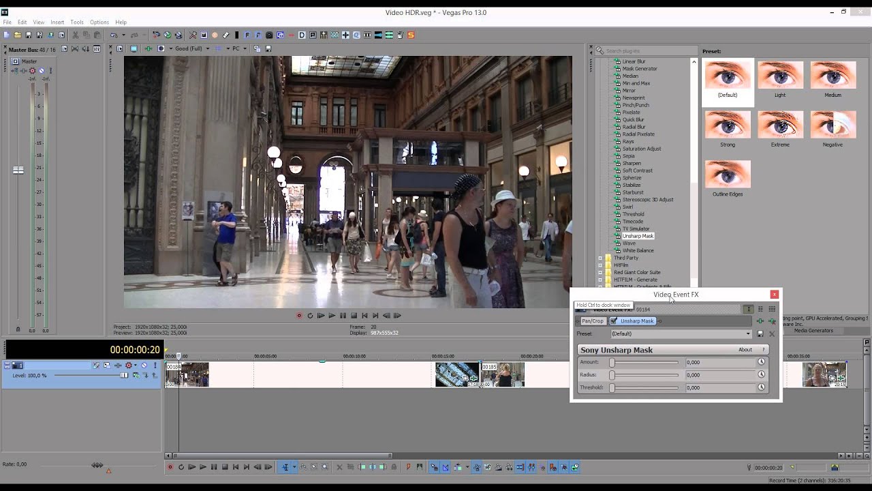Viewport: 872px width, 491px height.
Task: Click the ? help button beside About
Action: (x=763, y=349)
